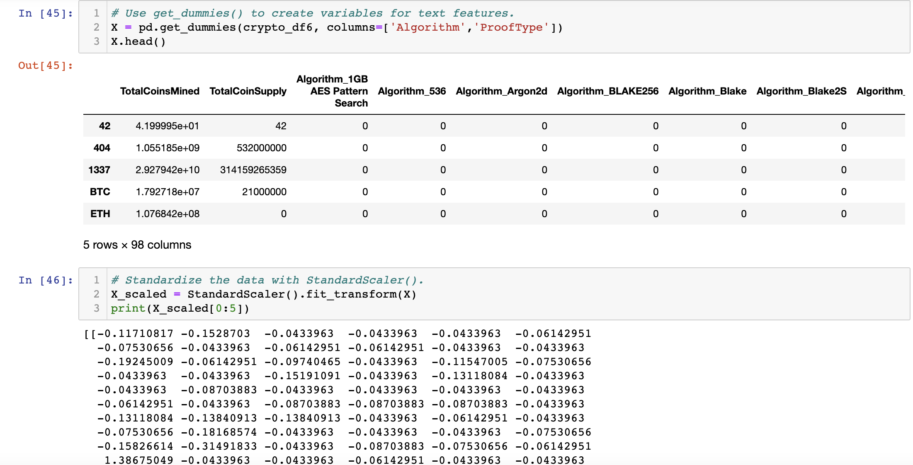
Task: Click the value 2.927942e+10 in row 1337
Action: (168, 170)
